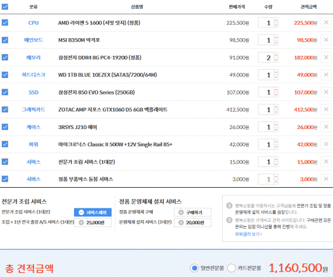Viewport: 333px width, 277px height.
Task: Click the 서비스제외 button
Action: pyautogui.click(x=93, y=212)
